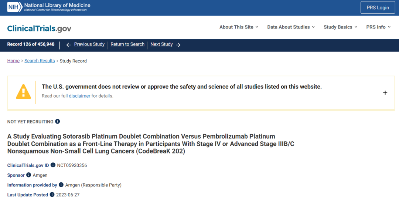
Task: Open the Data About Studies dropdown
Action: click(x=291, y=27)
